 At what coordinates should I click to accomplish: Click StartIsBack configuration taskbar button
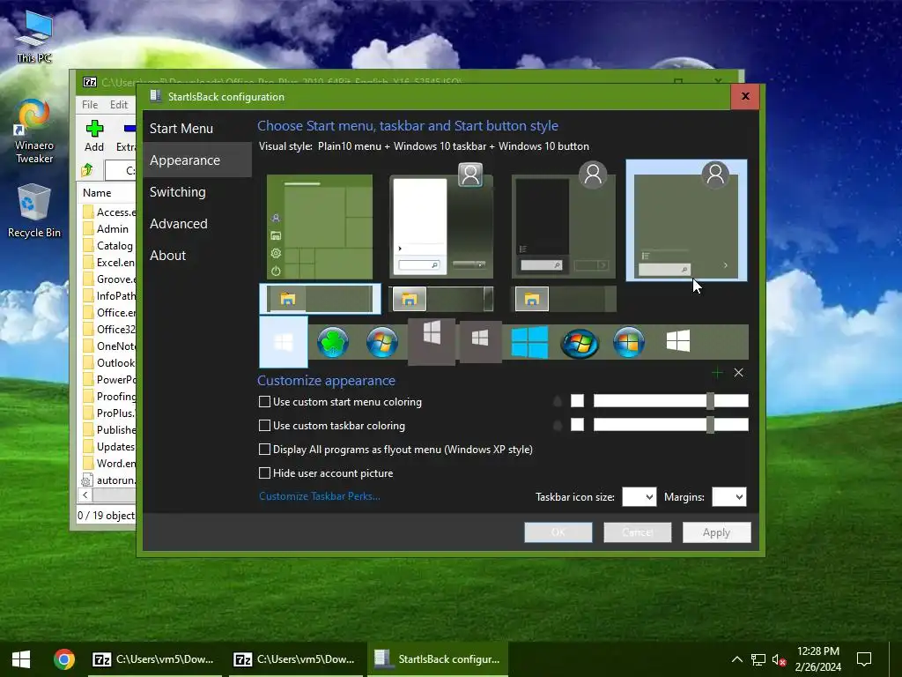(438, 659)
